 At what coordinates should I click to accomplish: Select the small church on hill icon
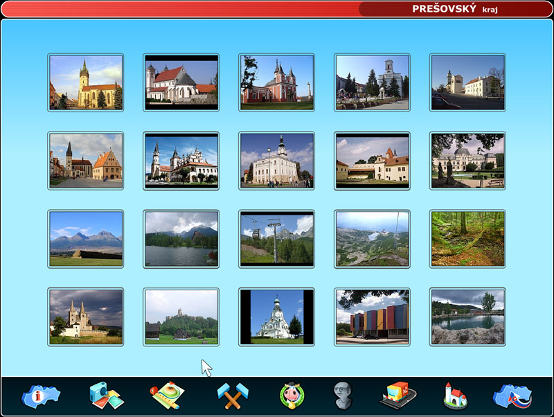456,396
